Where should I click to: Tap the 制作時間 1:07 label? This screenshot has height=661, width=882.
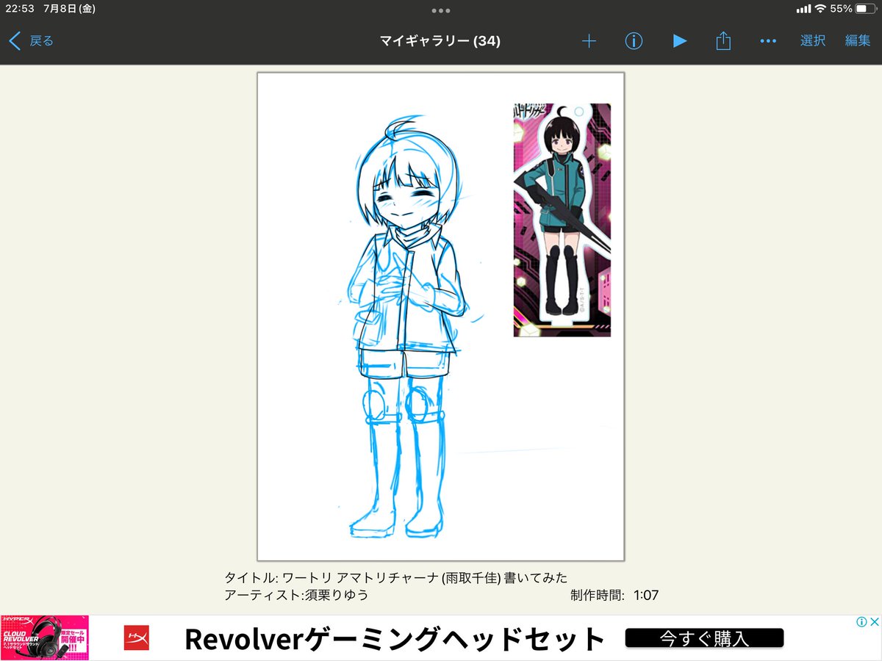(614, 595)
